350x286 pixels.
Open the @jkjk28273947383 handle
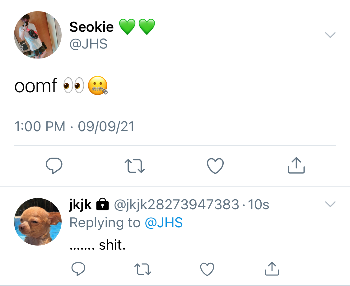tap(177, 204)
